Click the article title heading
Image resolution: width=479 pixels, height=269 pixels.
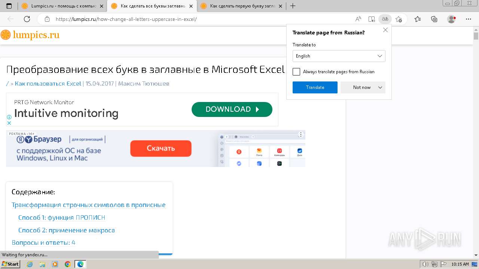[x=146, y=70]
